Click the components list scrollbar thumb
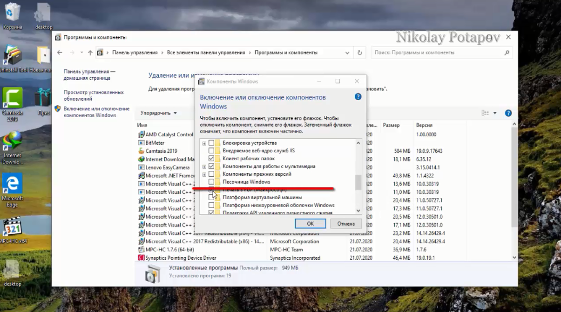The image size is (561, 312). [x=358, y=183]
